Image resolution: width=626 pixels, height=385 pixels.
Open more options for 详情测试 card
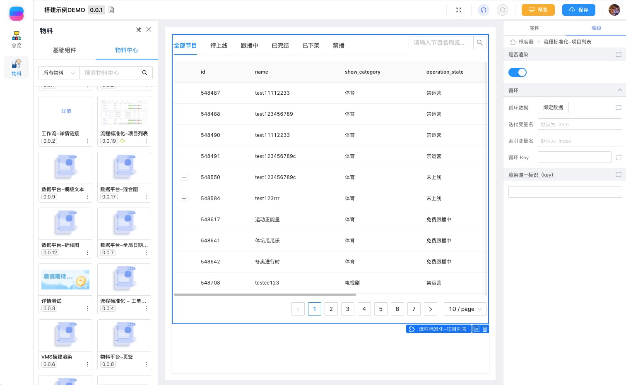(x=87, y=308)
